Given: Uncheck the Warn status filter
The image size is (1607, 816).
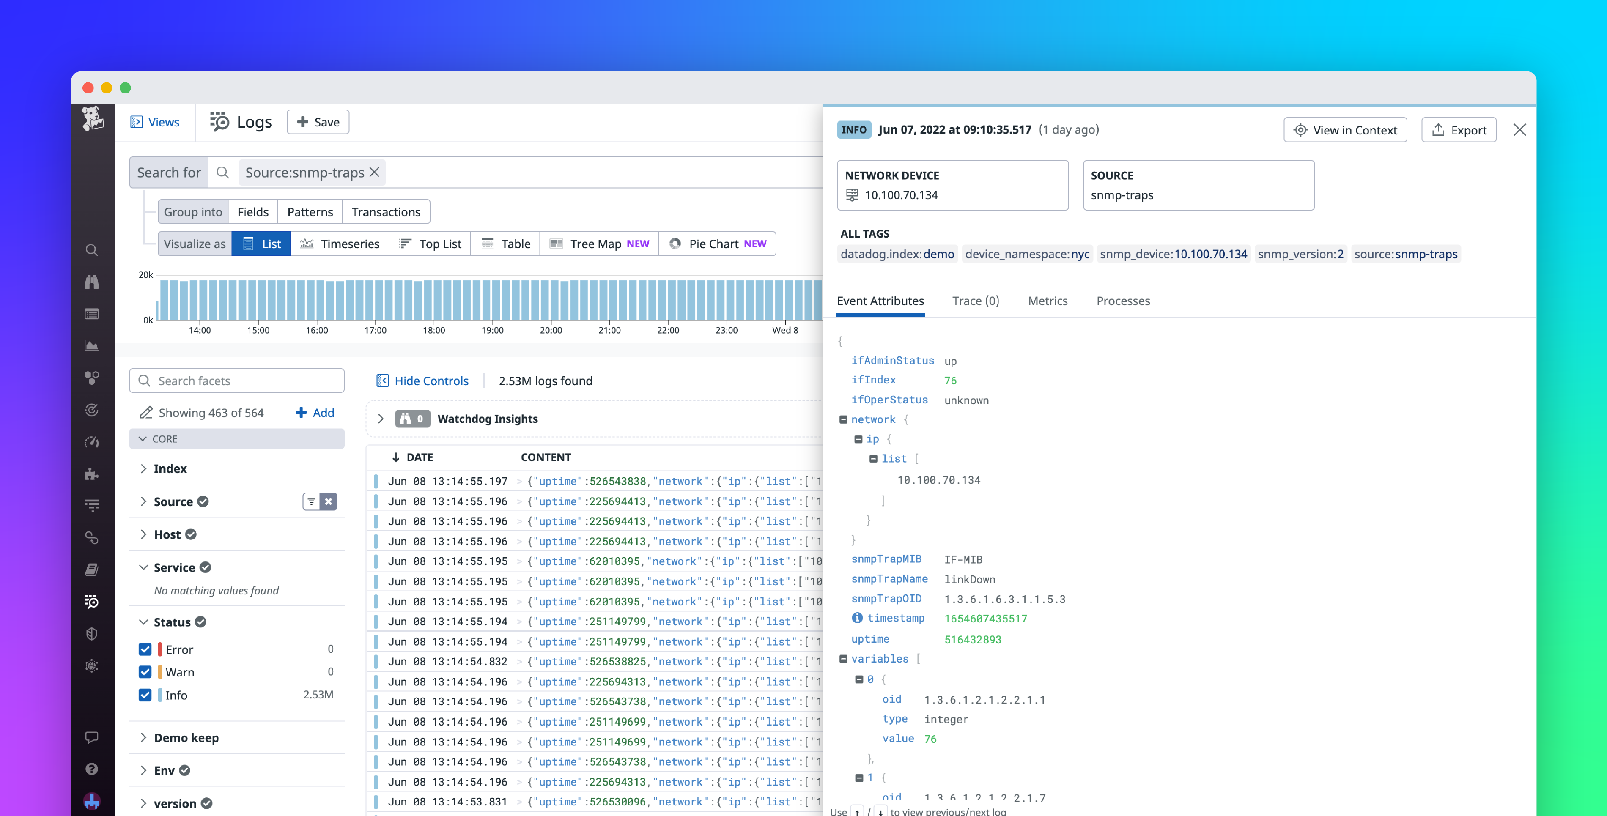Looking at the screenshot, I should (x=145, y=672).
